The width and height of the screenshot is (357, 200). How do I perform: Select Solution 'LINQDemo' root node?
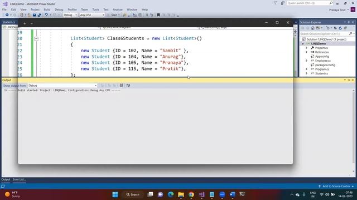pyautogui.click(x=326, y=39)
